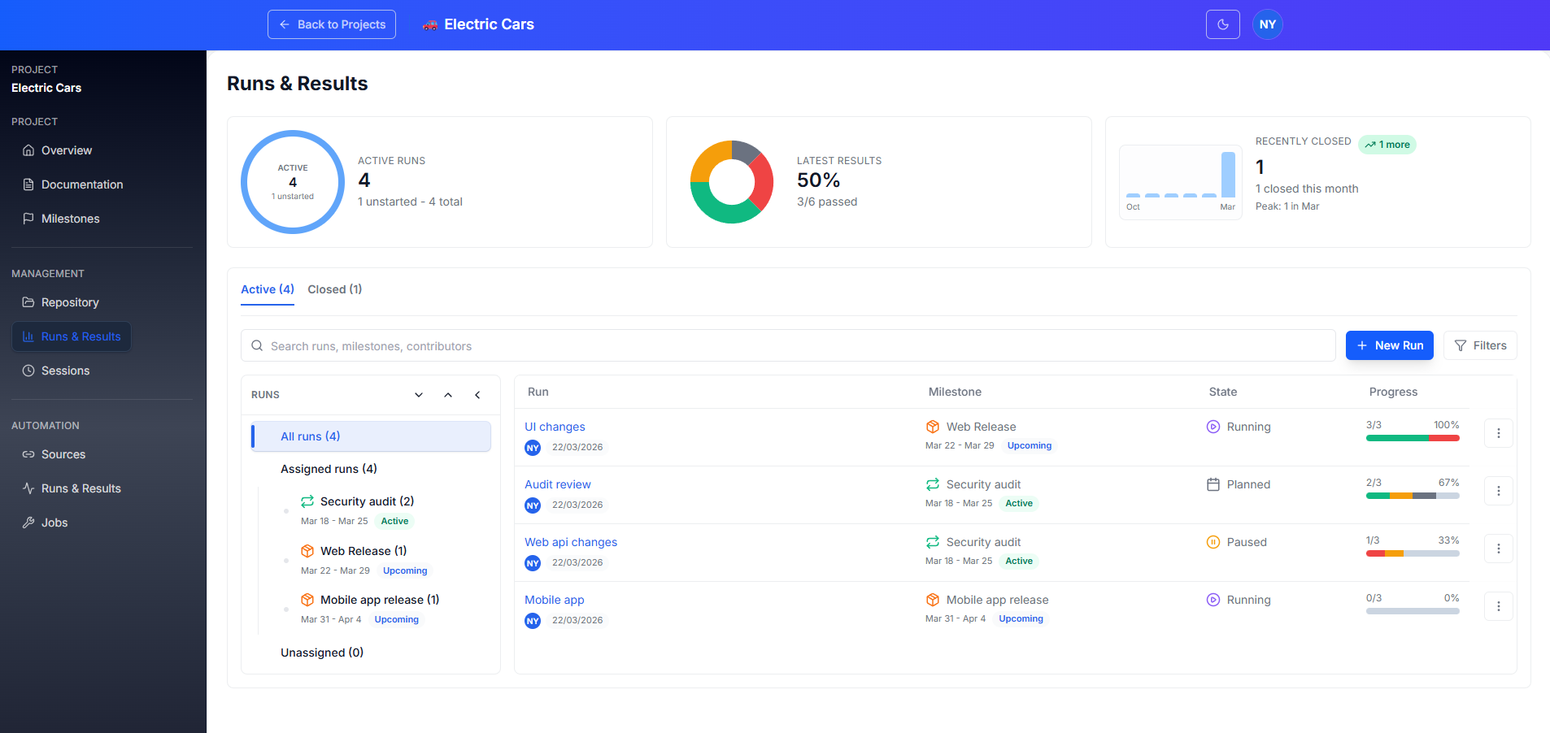Select the Active (4) tab

click(267, 289)
